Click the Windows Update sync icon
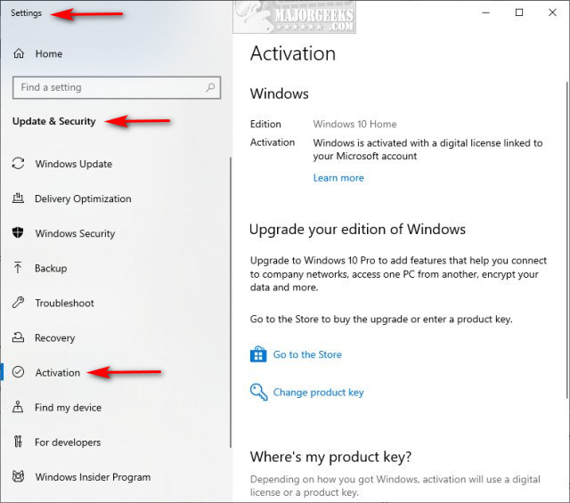This screenshot has height=503, width=570. [18, 164]
